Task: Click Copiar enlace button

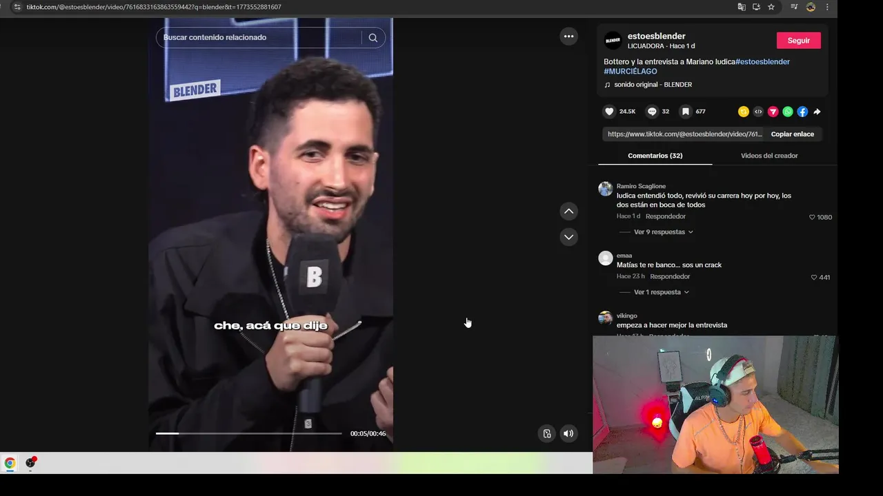Action: point(792,134)
